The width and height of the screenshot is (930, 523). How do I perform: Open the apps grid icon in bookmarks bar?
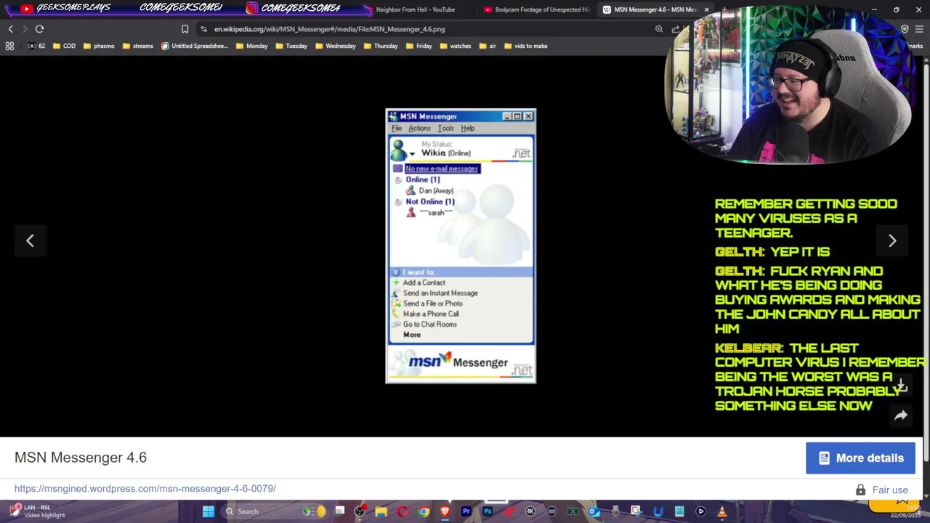[x=9, y=46]
